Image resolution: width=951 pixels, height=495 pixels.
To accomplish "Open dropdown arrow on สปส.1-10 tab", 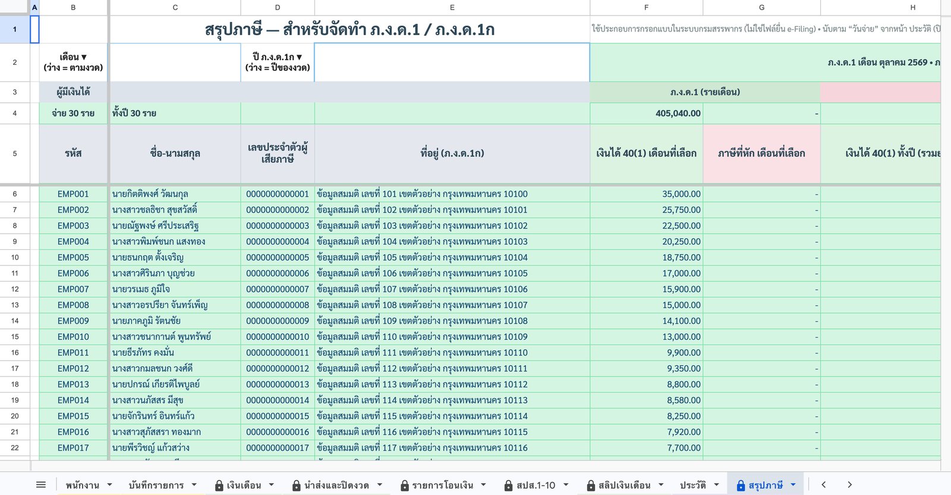I will [x=566, y=485].
